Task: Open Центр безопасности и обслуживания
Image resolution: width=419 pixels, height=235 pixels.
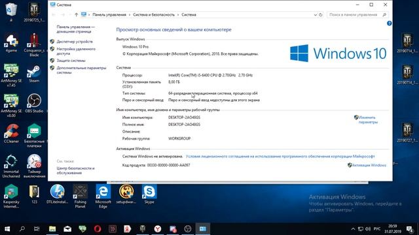Action: click(x=75, y=170)
